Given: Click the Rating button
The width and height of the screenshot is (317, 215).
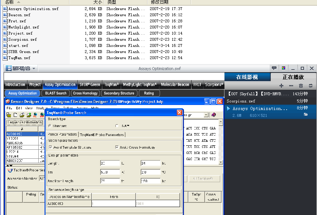Looking at the screenshot, I should coord(149,93).
